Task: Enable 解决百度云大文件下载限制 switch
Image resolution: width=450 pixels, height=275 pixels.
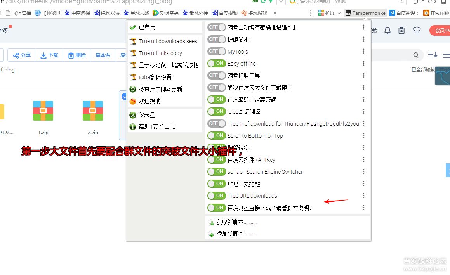Action: tap(216, 87)
